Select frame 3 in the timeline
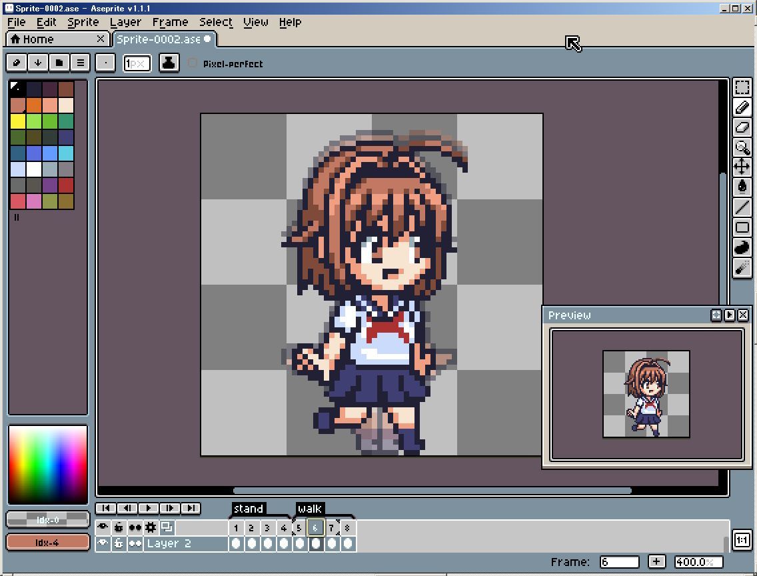Viewport: 757px width, 576px height. coord(265,527)
